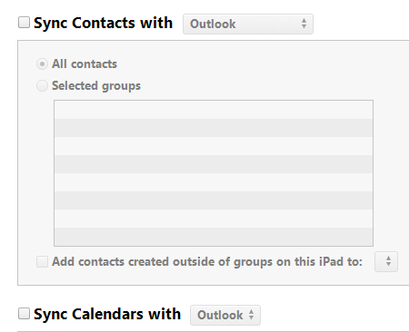
Task: Click the 'Sync Calendars with' heading text
Action: [107, 314]
